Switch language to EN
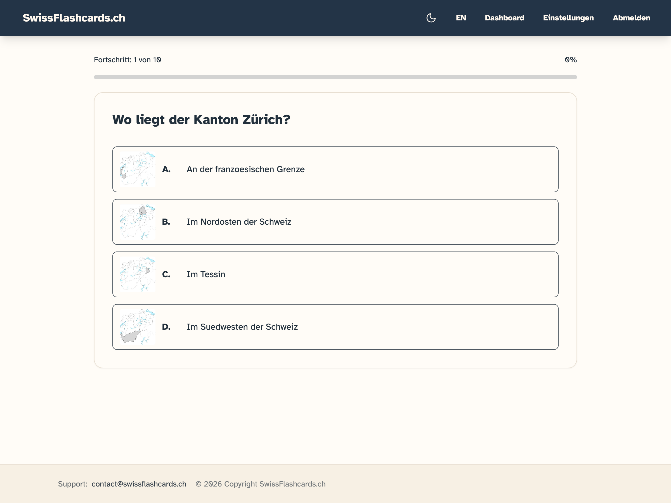Screen dimensions: 671x503 pos(461,18)
